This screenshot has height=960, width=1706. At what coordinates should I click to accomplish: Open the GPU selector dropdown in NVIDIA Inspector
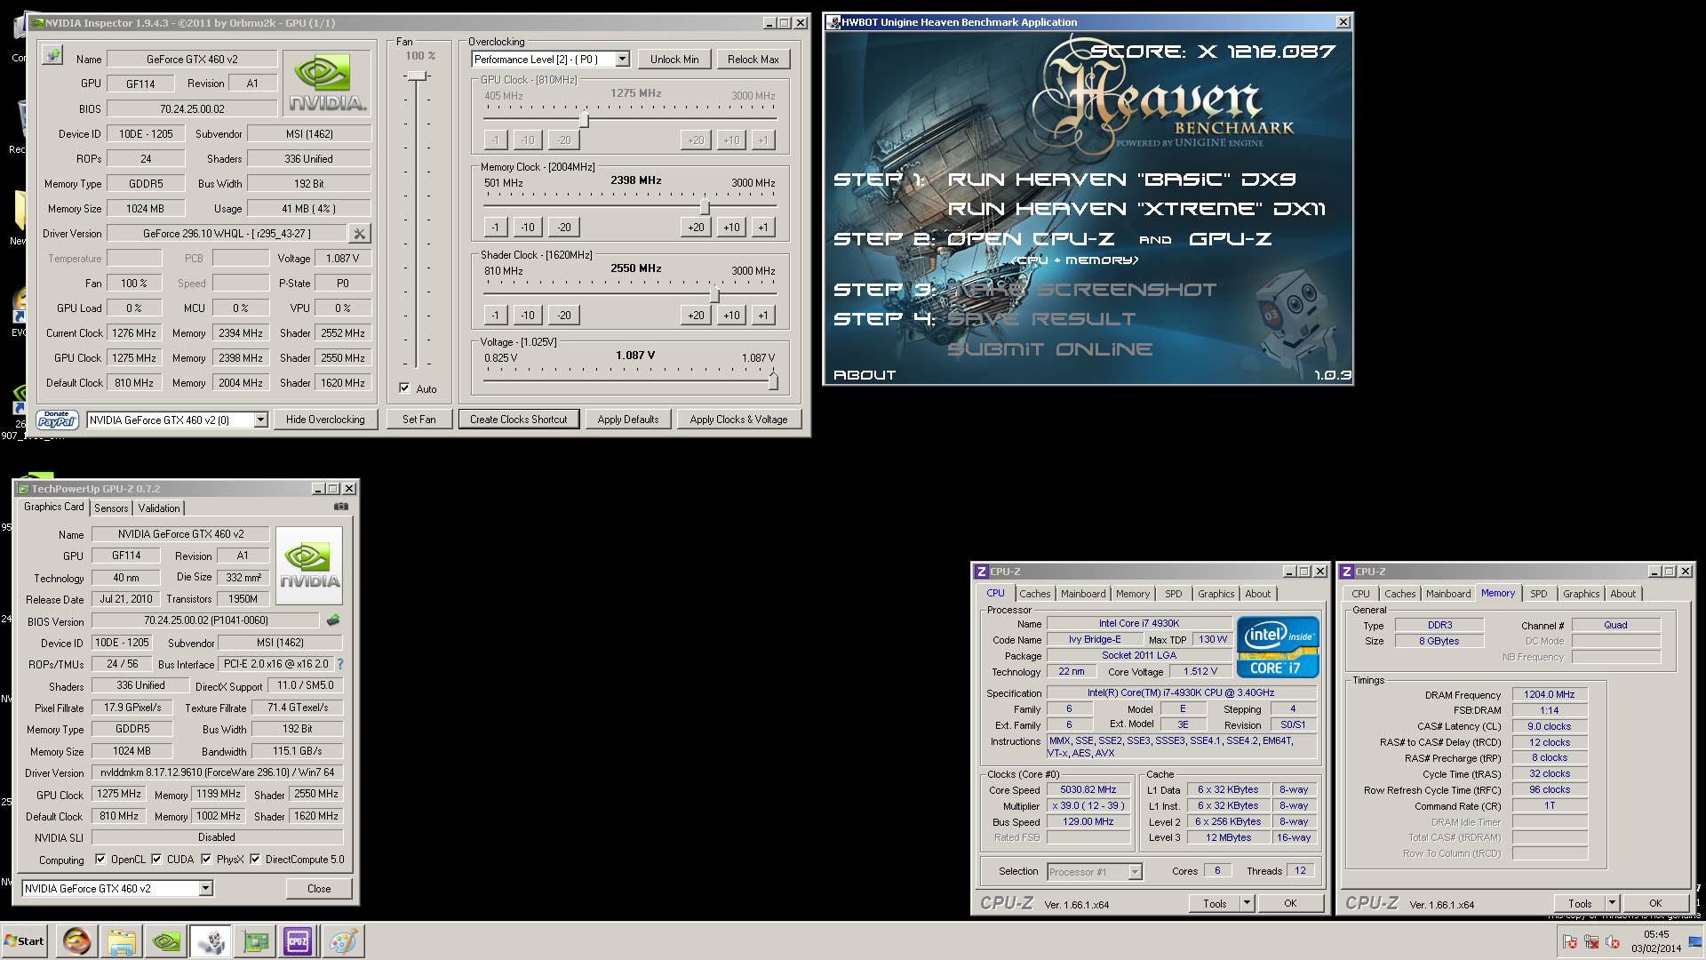pyautogui.click(x=260, y=420)
